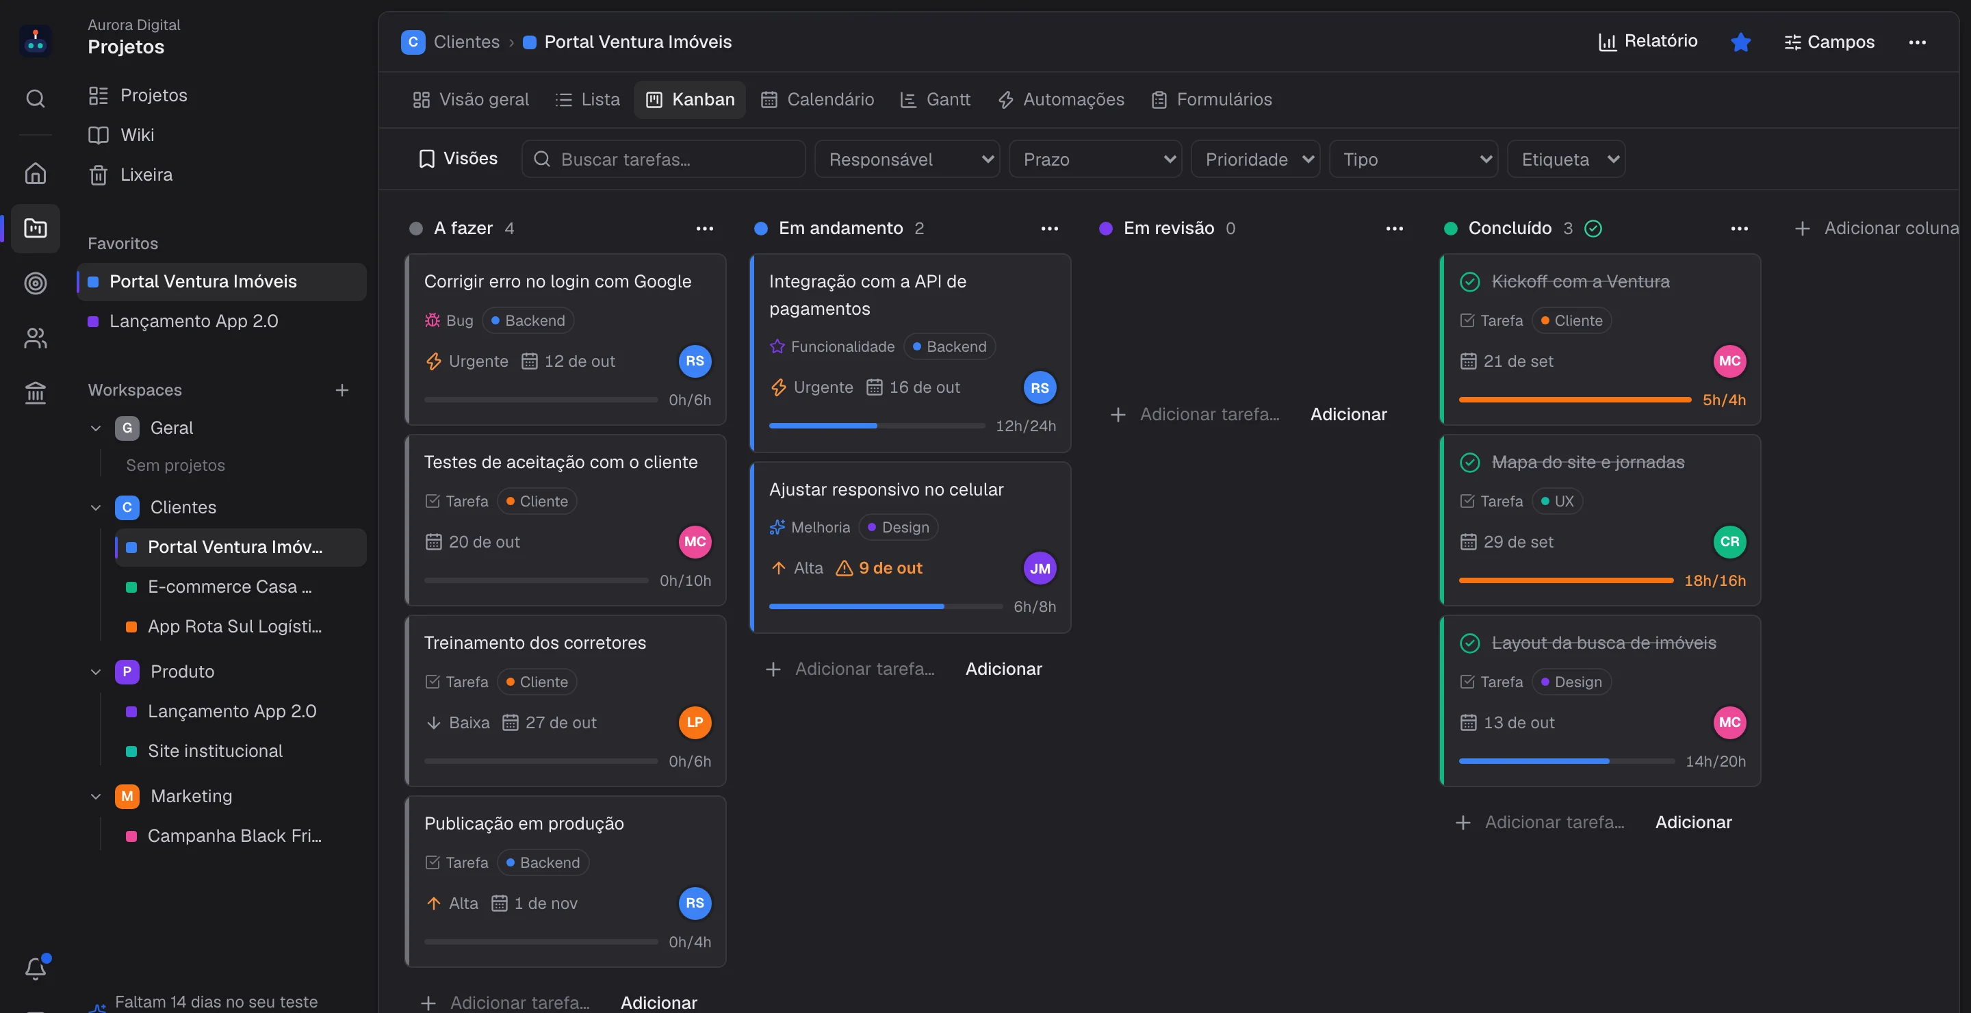Image resolution: width=1971 pixels, height=1013 pixels.
Task: Switch to the Gantt tab
Action: click(x=935, y=99)
